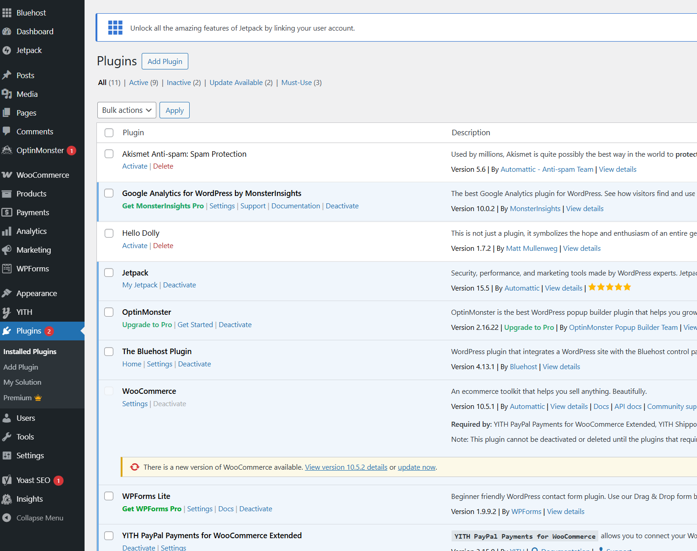697x551 pixels.
Task: Click the Jetpack star rating icons
Action: pyautogui.click(x=610, y=287)
